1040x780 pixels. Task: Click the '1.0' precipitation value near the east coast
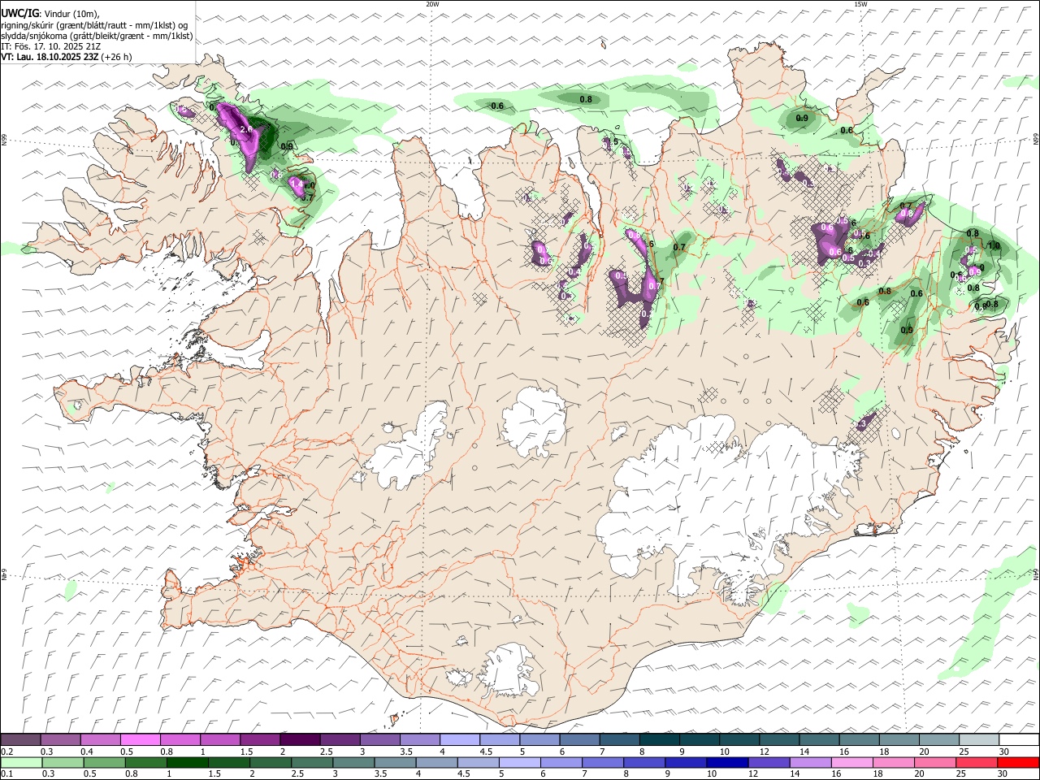pos(994,245)
